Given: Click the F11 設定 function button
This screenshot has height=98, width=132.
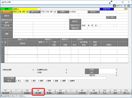Looking at the screenshot, I should tap(115, 92).
